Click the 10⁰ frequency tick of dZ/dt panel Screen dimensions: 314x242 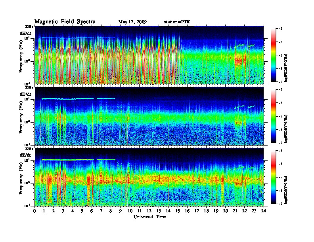tap(27, 183)
